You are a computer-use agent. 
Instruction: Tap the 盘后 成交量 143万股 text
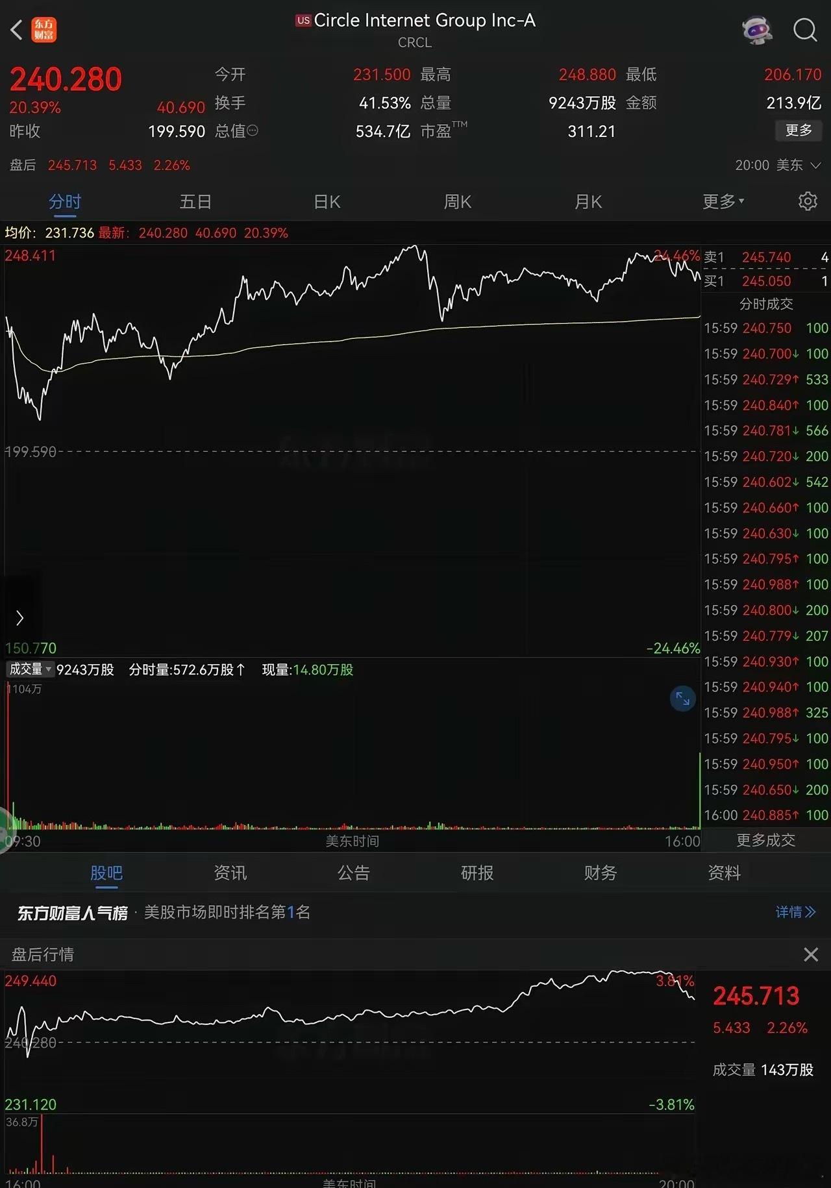coord(763,1069)
